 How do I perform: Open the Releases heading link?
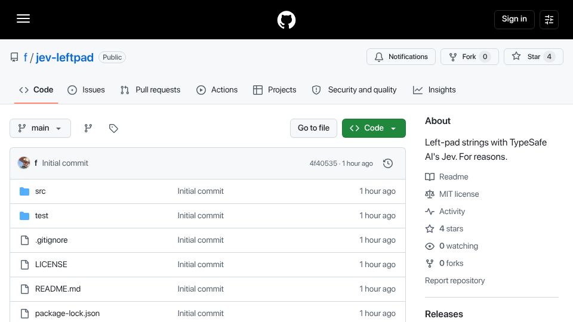point(444,314)
